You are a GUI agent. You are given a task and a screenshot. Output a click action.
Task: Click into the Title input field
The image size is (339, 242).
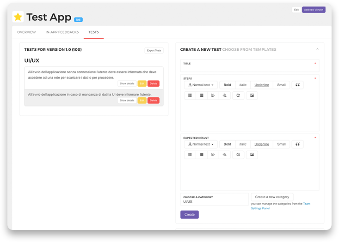tap(250, 66)
